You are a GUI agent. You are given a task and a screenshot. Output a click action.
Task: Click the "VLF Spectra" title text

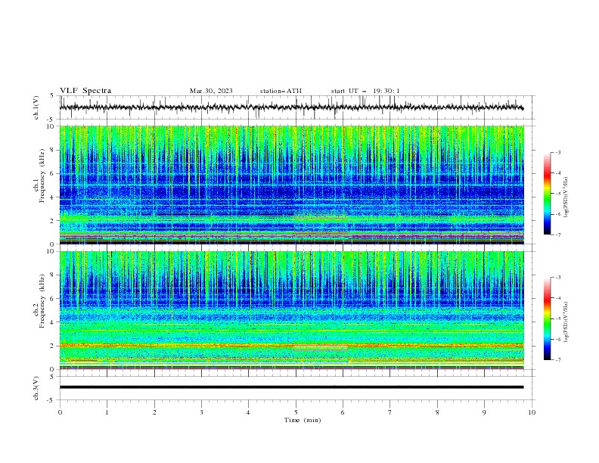[85, 91]
